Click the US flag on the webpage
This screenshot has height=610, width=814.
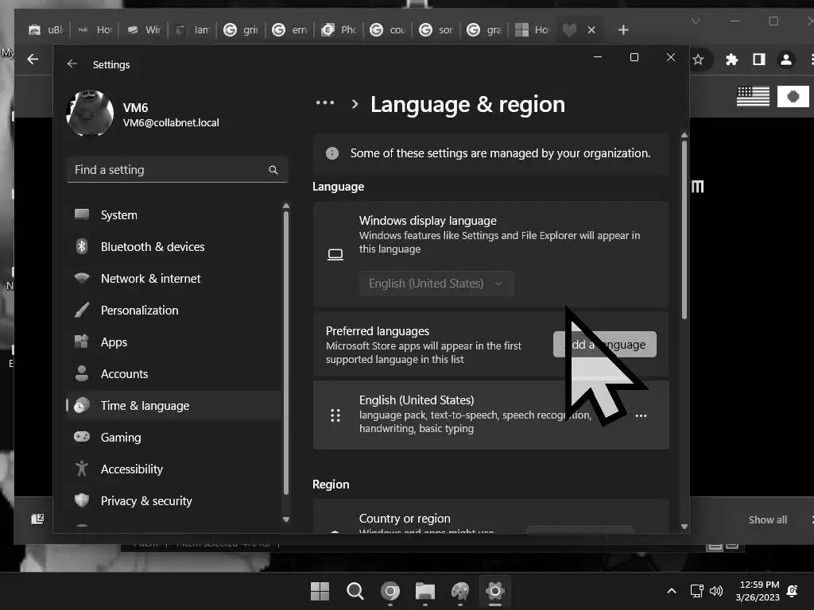click(x=753, y=96)
